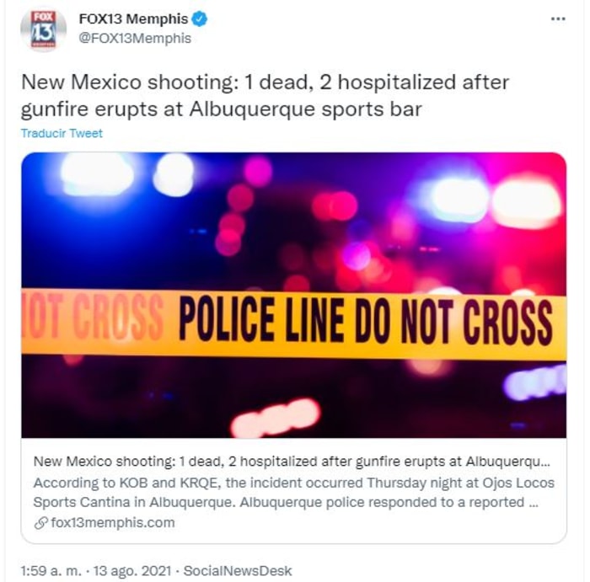Screen dimensions: 590x582
Task: Open the FOX13 Memphis profile avatar
Action: click(43, 29)
